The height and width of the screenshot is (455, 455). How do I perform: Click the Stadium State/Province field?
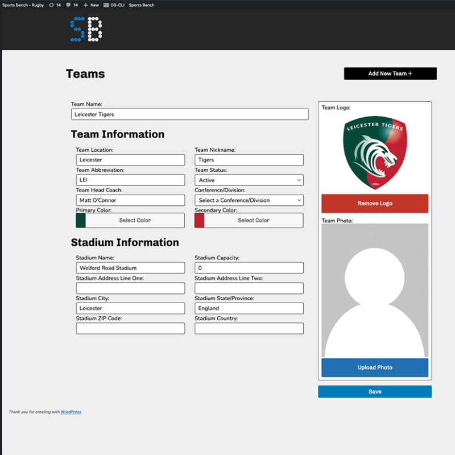pos(249,308)
